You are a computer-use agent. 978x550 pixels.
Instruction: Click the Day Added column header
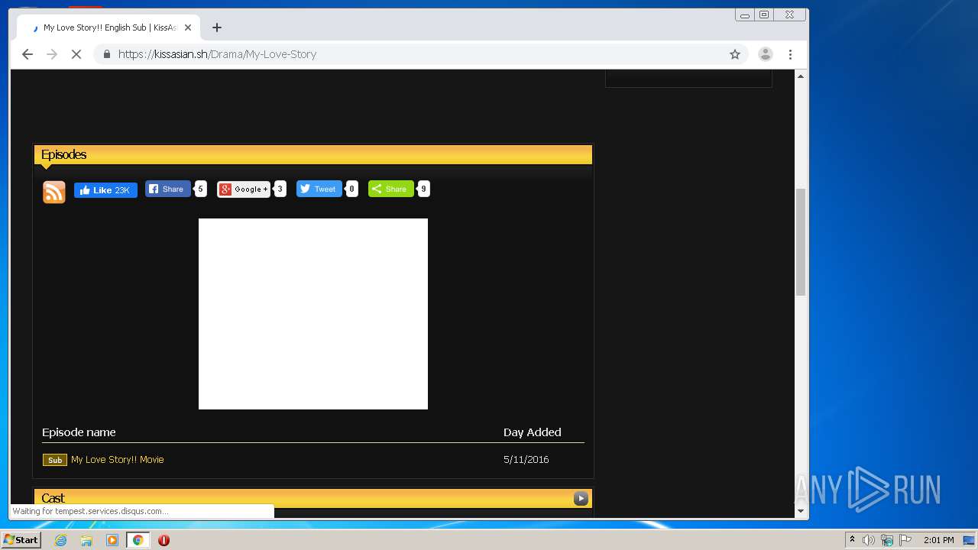pos(532,432)
